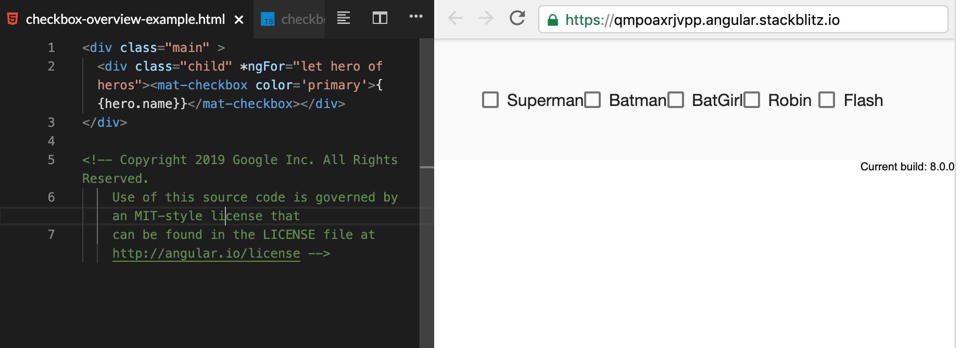
Task: Check the Batman checkbox
Action: point(592,100)
